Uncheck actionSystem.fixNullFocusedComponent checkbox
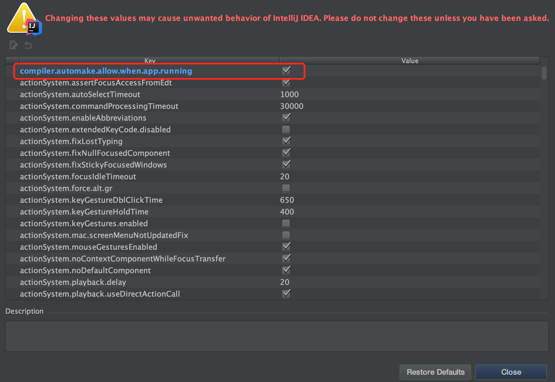Screen dimensions: 555x382 tap(286, 153)
